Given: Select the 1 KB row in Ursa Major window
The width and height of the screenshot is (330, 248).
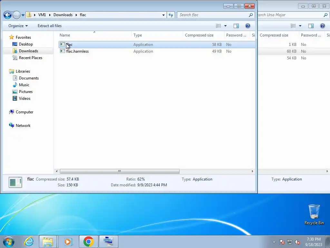Looking at the screenshot, I should pos(294,45).
